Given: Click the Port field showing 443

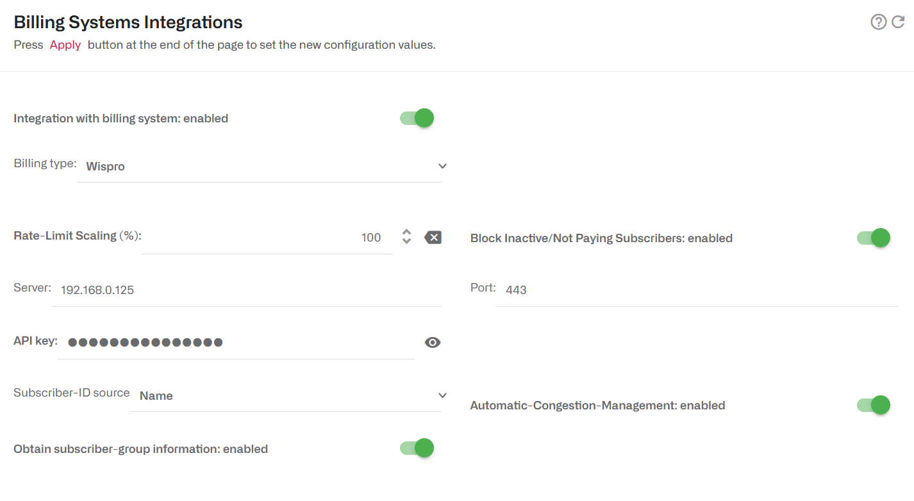Looking at the screenshot, I should click(x=697, y=290).
